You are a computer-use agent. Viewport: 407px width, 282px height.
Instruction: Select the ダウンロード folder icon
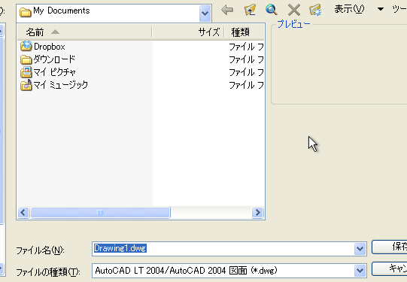(26, 59)
